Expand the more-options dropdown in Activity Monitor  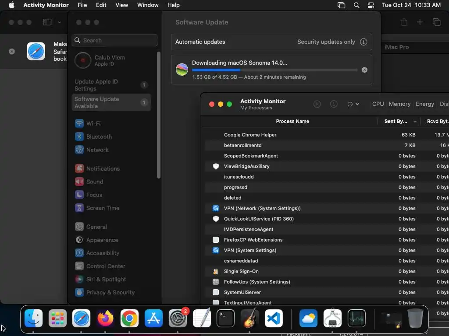point(353,104)
